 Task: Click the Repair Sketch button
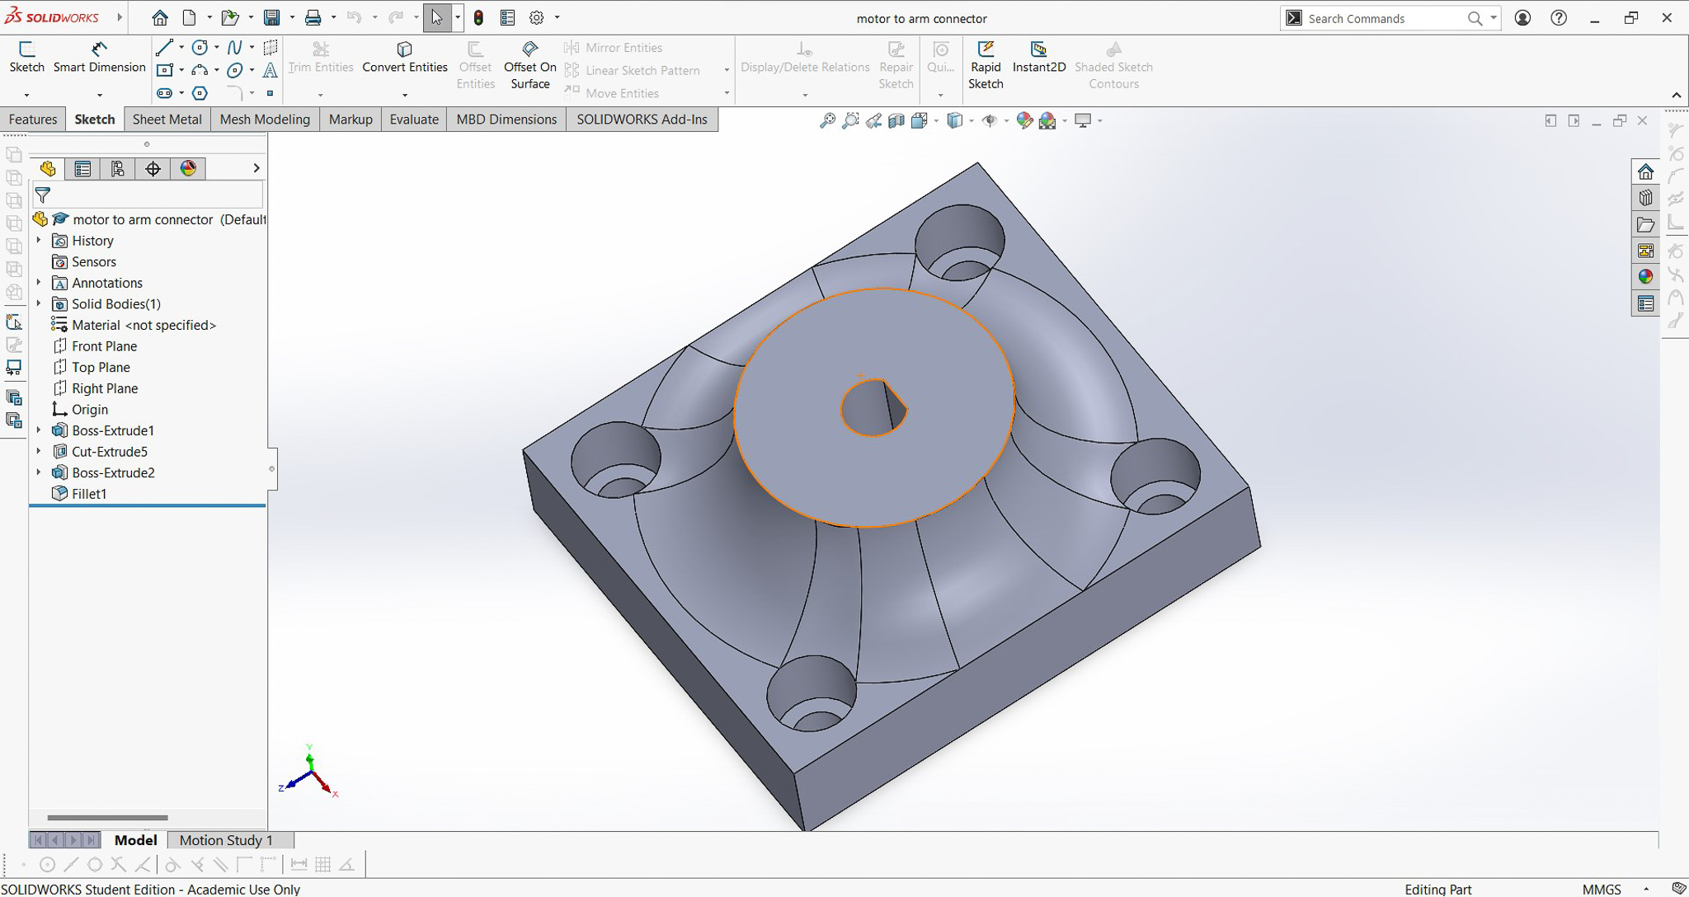(896, 66)
